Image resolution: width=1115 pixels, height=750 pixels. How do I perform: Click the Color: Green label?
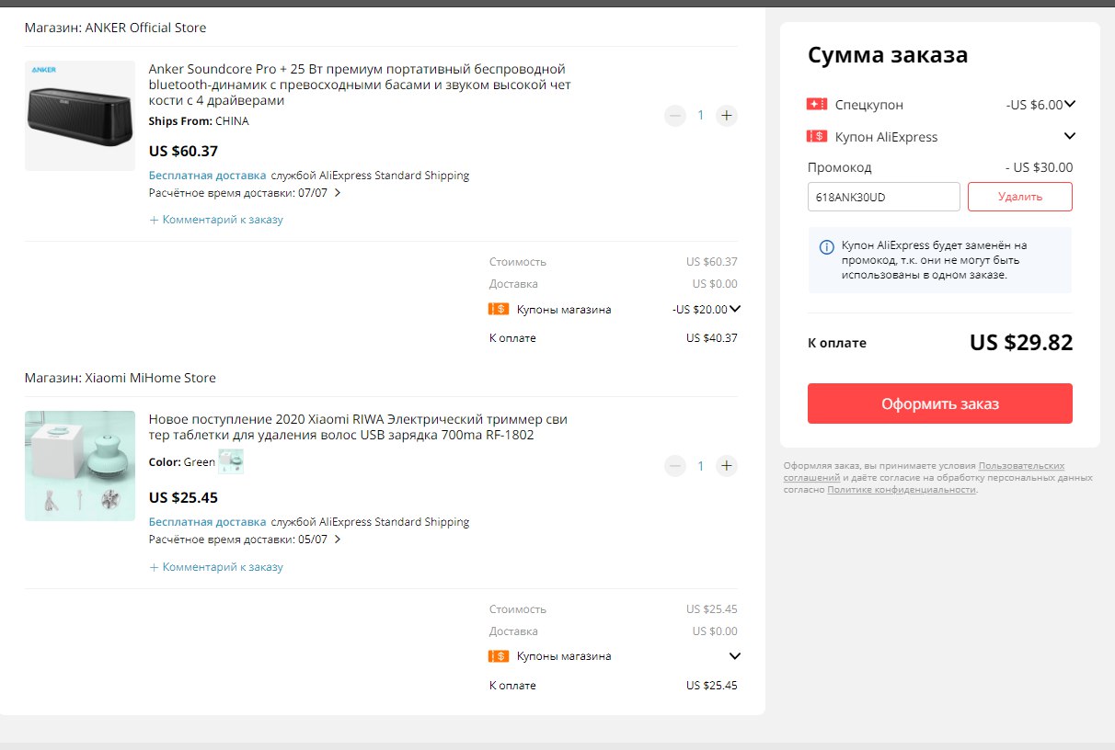[182, 462]
